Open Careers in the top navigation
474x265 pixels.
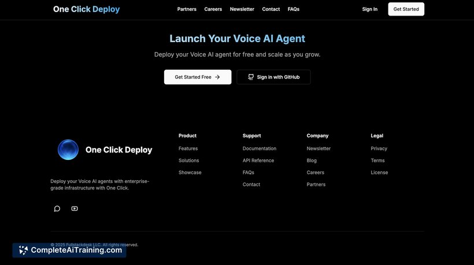pyautogui.click(x=213, y=9)
